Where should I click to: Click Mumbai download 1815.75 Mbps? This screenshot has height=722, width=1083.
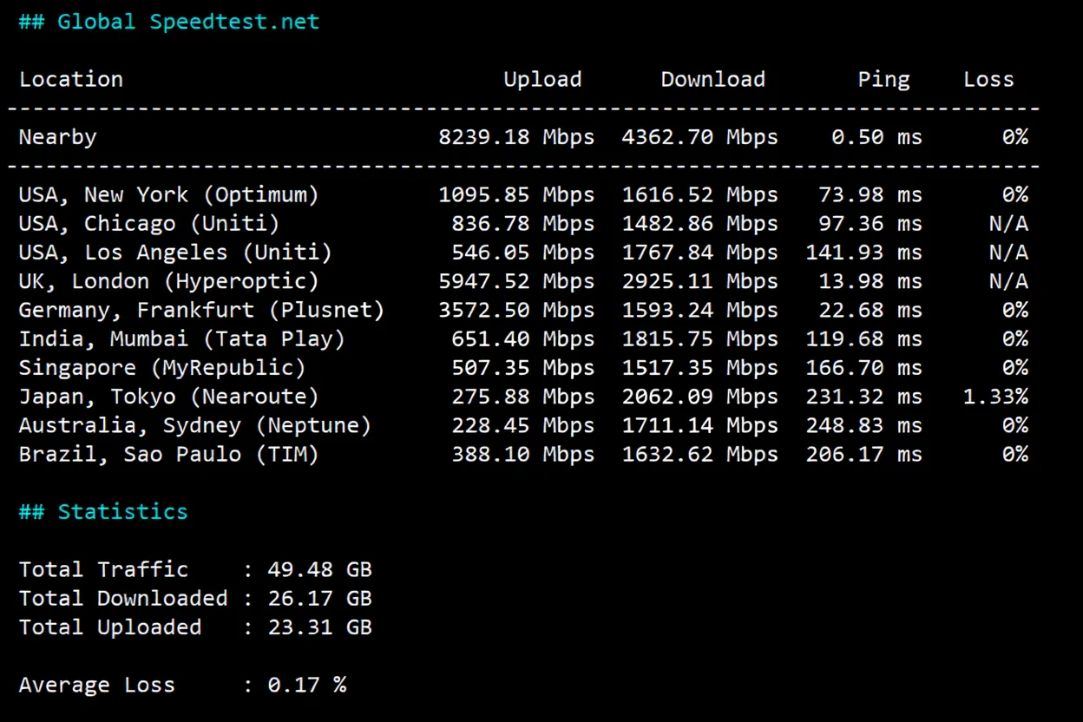click(699, 339)
